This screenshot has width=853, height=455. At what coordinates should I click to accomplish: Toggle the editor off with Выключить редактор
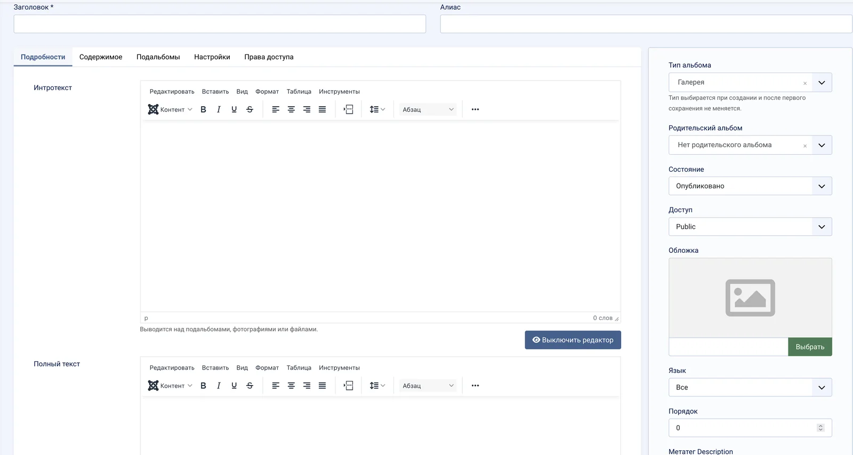coord(573,340)
